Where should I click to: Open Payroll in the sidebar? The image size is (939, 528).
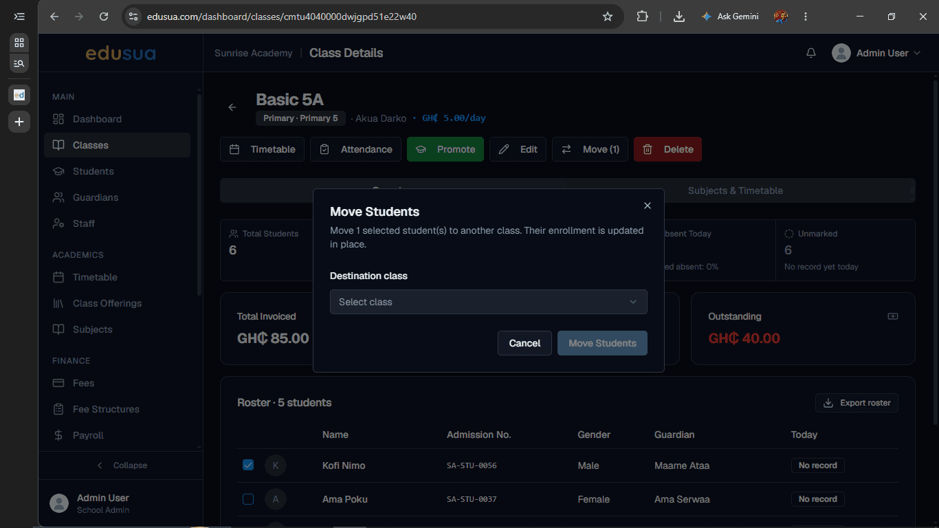(x=117, y=435)
